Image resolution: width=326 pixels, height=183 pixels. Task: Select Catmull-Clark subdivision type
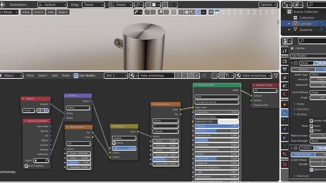point(303,155)
